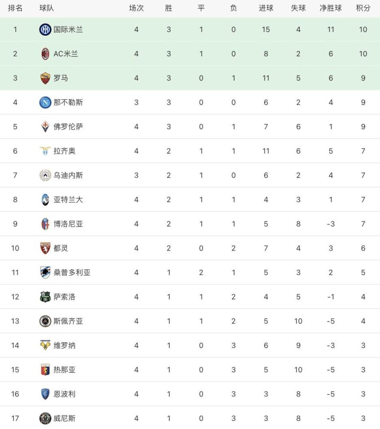The image size is (380, 429).
Task: Click the Roma club badge
Action: pos(45,78)
